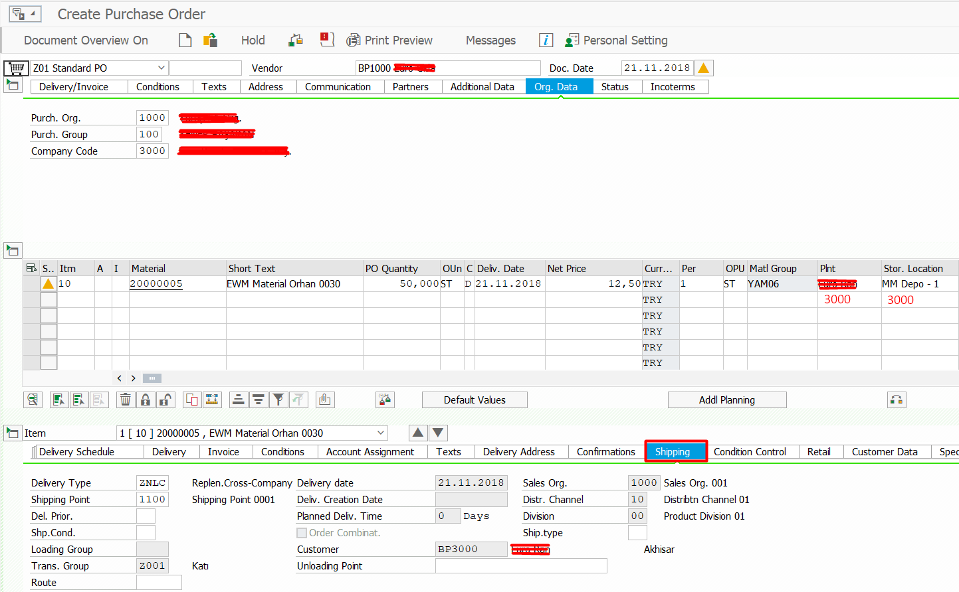Viewport: 959px width, 592px height.
Task: Click the next item down arrow
Action: (x=438, y=433)
